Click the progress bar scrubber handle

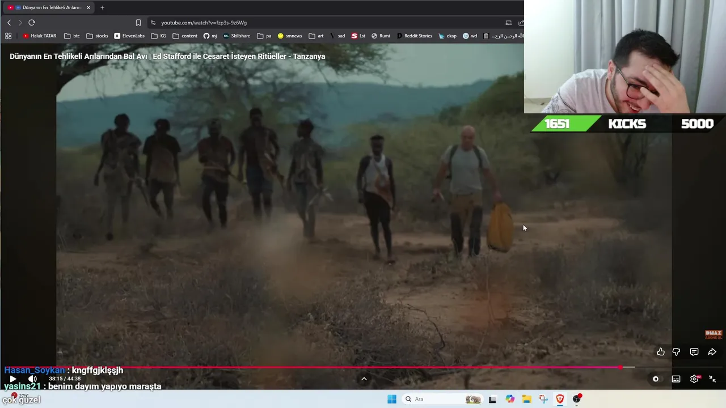point(621,367)
